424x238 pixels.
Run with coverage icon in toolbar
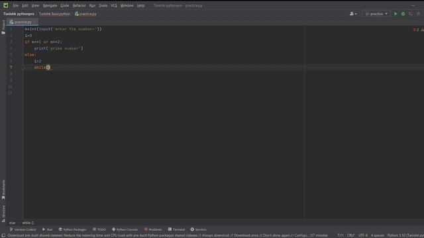tap(411, 14)
